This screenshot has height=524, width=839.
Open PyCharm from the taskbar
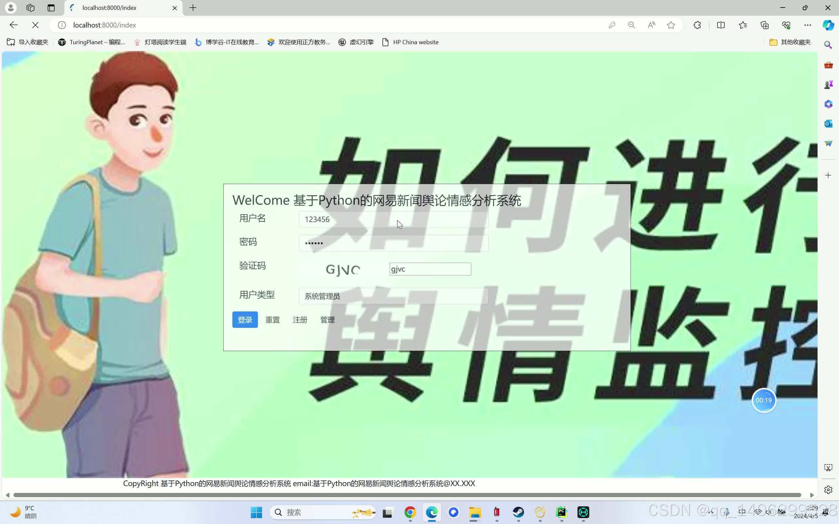(x=561, y=512)
